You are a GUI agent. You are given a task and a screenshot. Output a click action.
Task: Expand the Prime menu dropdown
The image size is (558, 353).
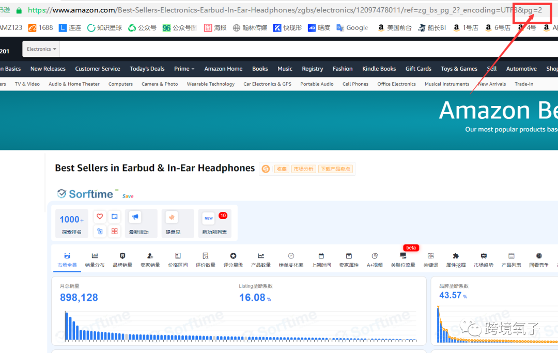tap(184, 69)
